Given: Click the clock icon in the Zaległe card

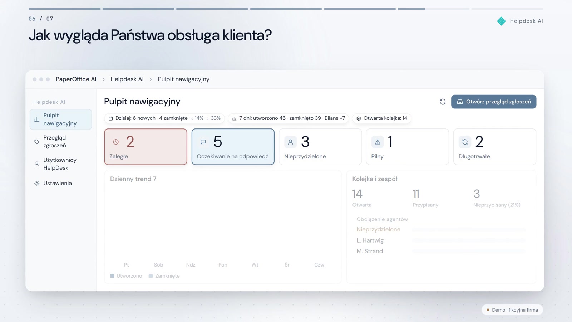Looking at the screenshot, I should 116,142.
